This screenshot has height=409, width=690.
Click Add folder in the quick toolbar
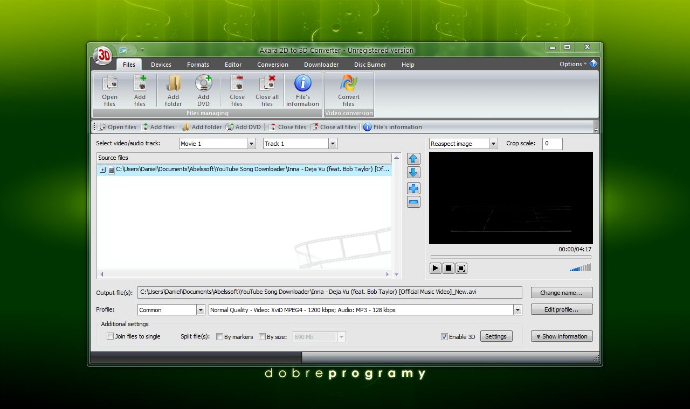(x=202, y=127)
